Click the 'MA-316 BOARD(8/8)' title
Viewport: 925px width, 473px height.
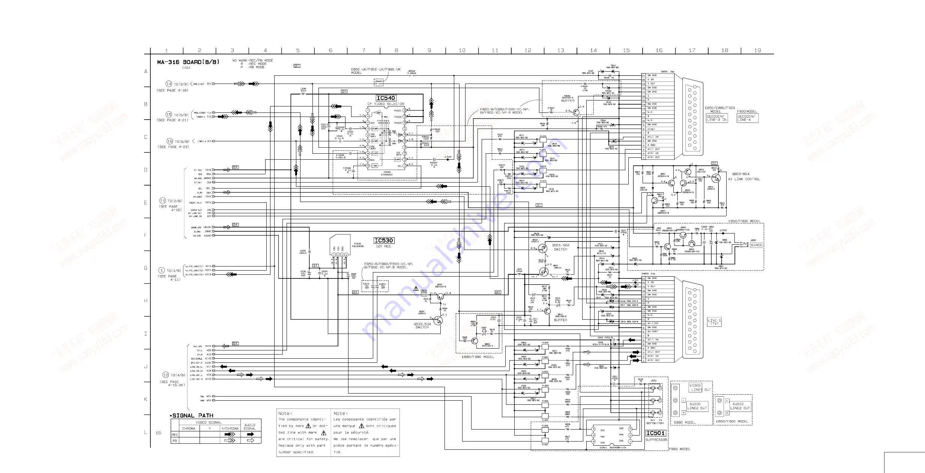(x=188, y=62)
